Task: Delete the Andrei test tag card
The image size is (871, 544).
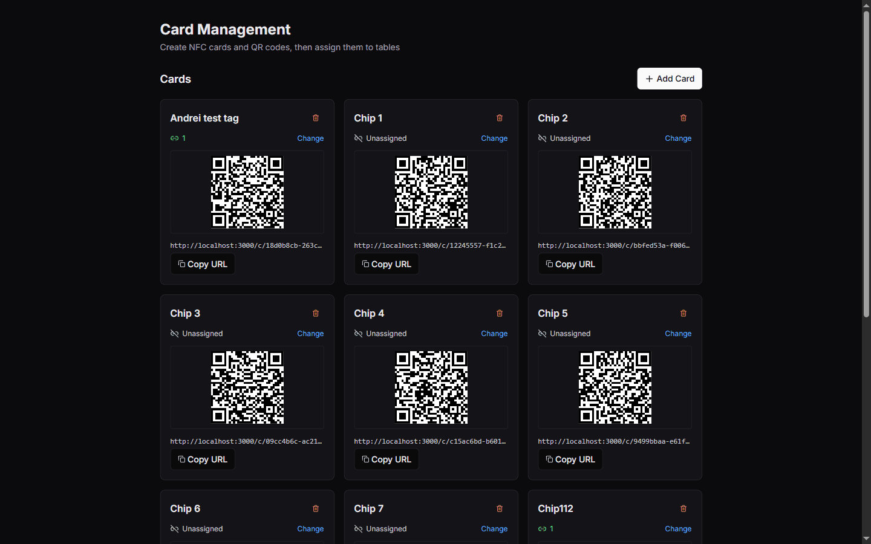Action: tap(316, 118)
